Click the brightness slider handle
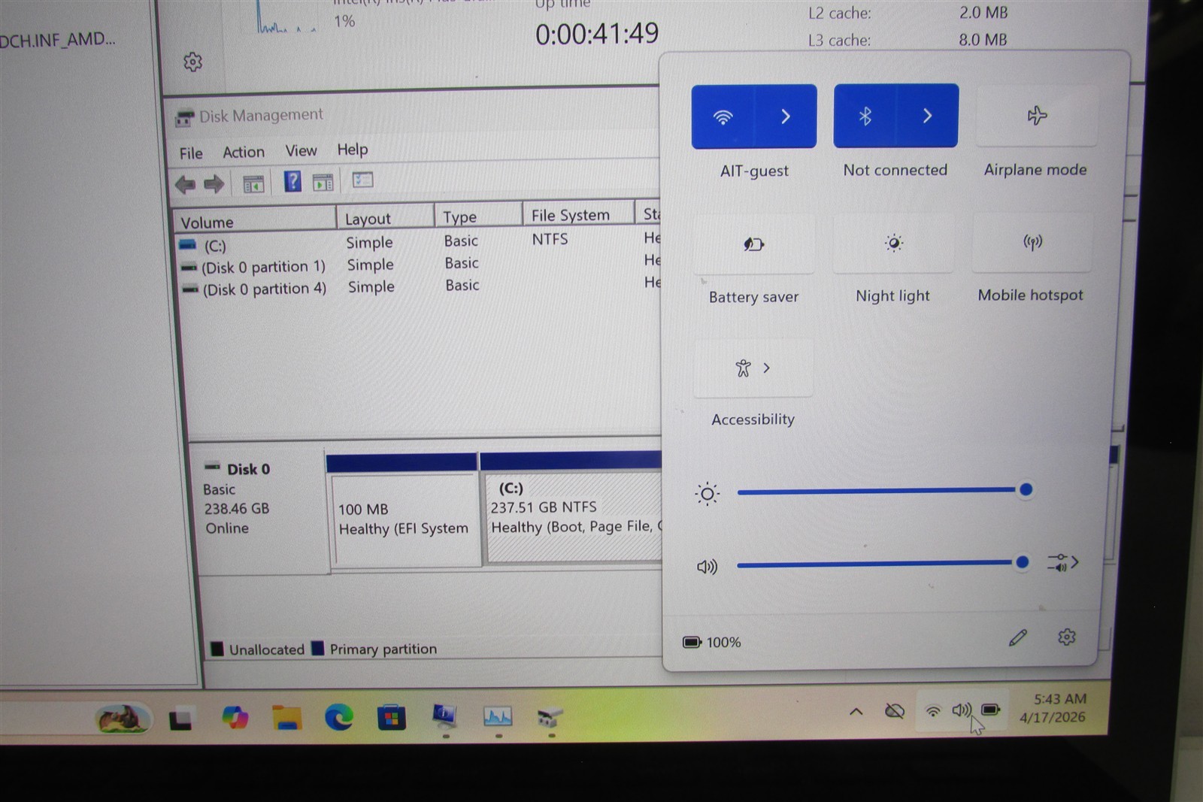Image resolution: width=1203 pixels, height=802 pixels. 1026,490
